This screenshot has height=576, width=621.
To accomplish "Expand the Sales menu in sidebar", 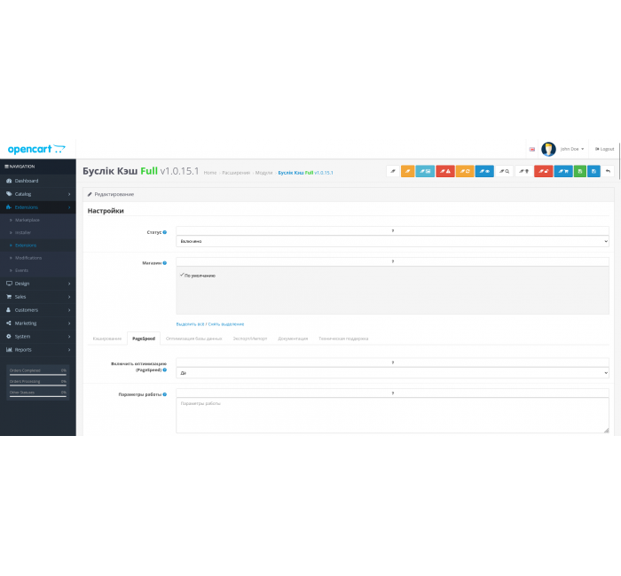I will tap(38, 297).
